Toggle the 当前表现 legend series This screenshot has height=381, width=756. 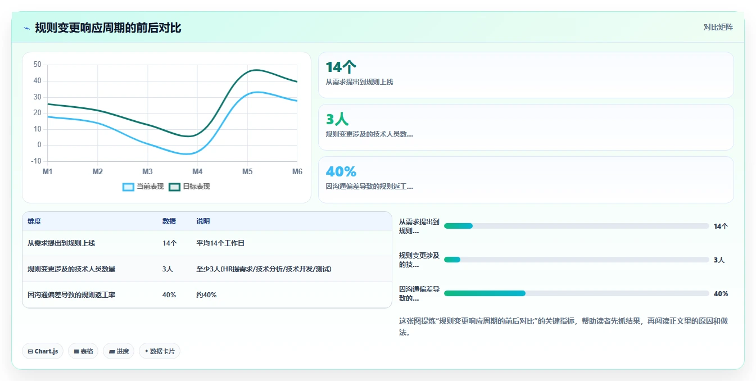coord(143,187)
